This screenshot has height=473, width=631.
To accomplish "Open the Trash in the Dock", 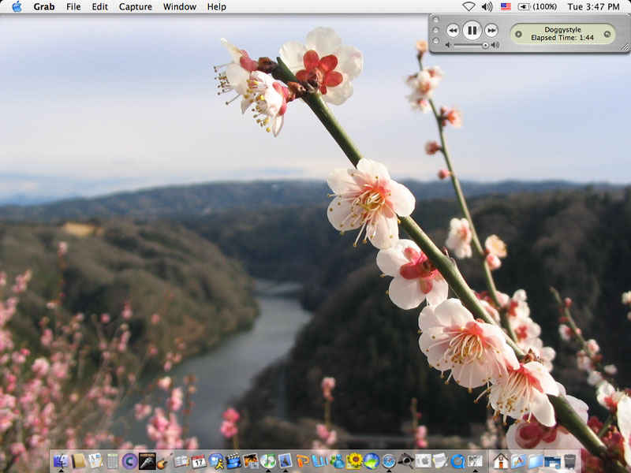I will click(x=570, y=460).
